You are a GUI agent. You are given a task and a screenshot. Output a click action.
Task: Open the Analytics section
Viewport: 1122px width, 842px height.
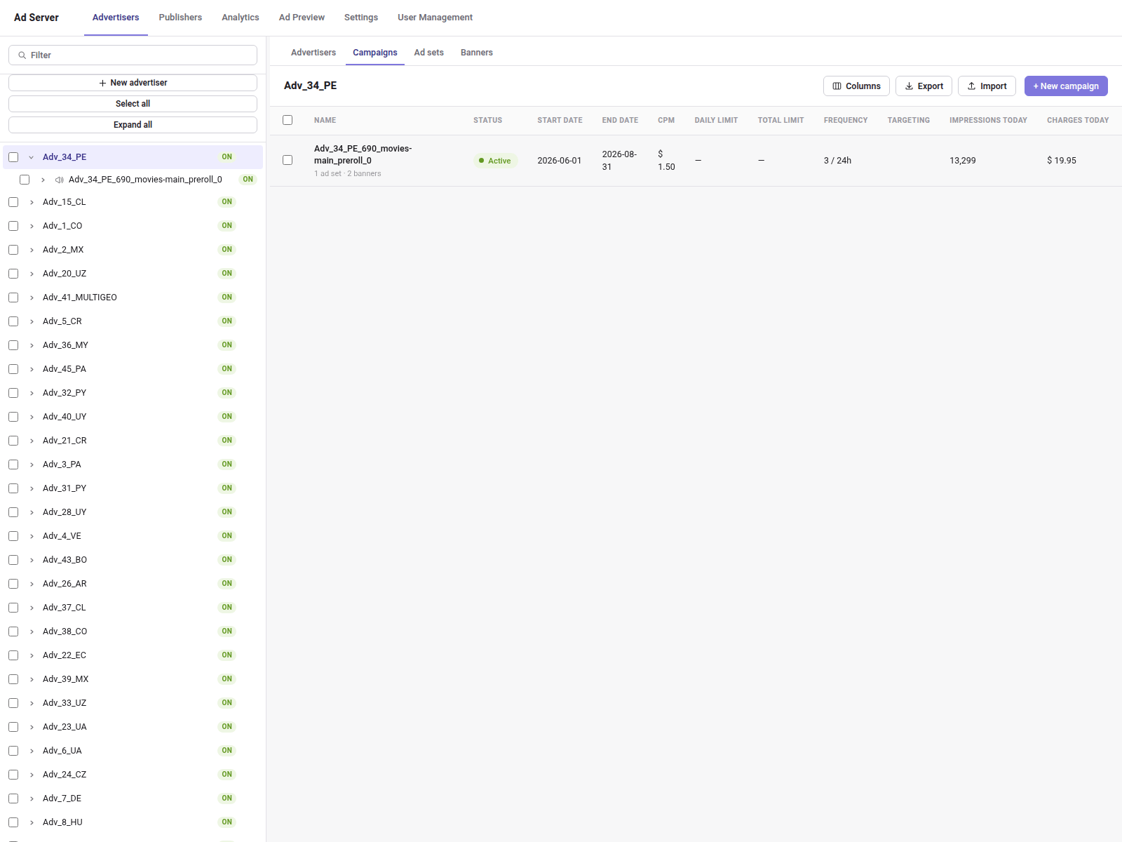click(x=241, y=18)
